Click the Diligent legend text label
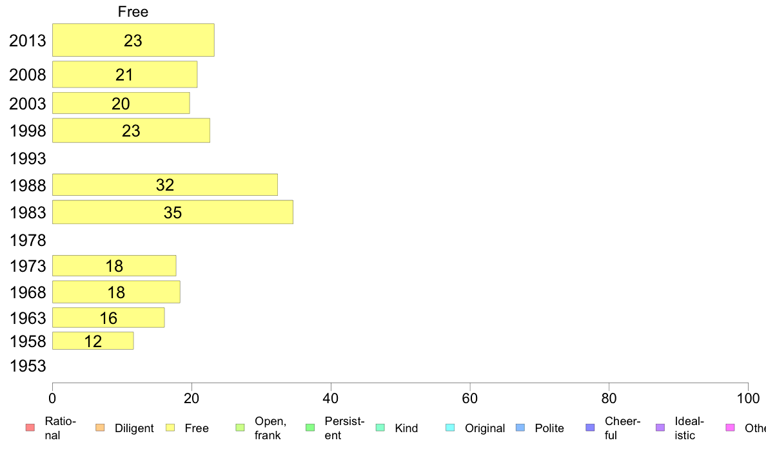Viewport: 766px width, 474px height. [x=134, y=428]
